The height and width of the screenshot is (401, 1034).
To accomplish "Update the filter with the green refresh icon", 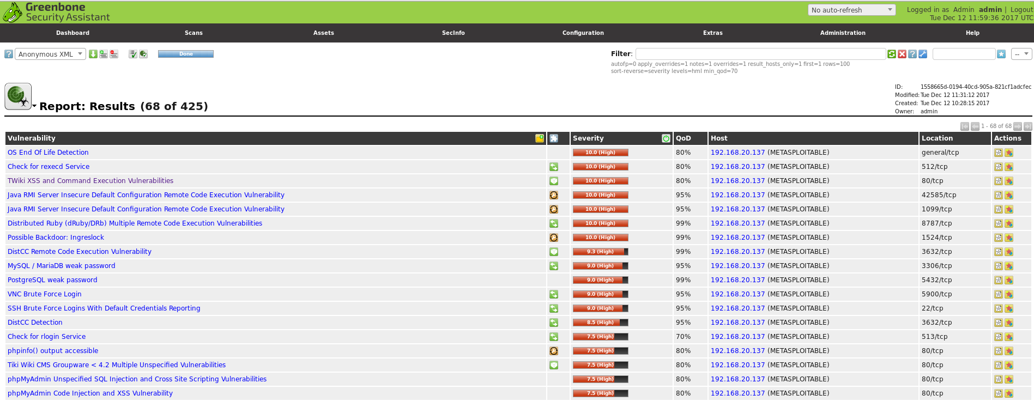I will (x=892, y=54).
